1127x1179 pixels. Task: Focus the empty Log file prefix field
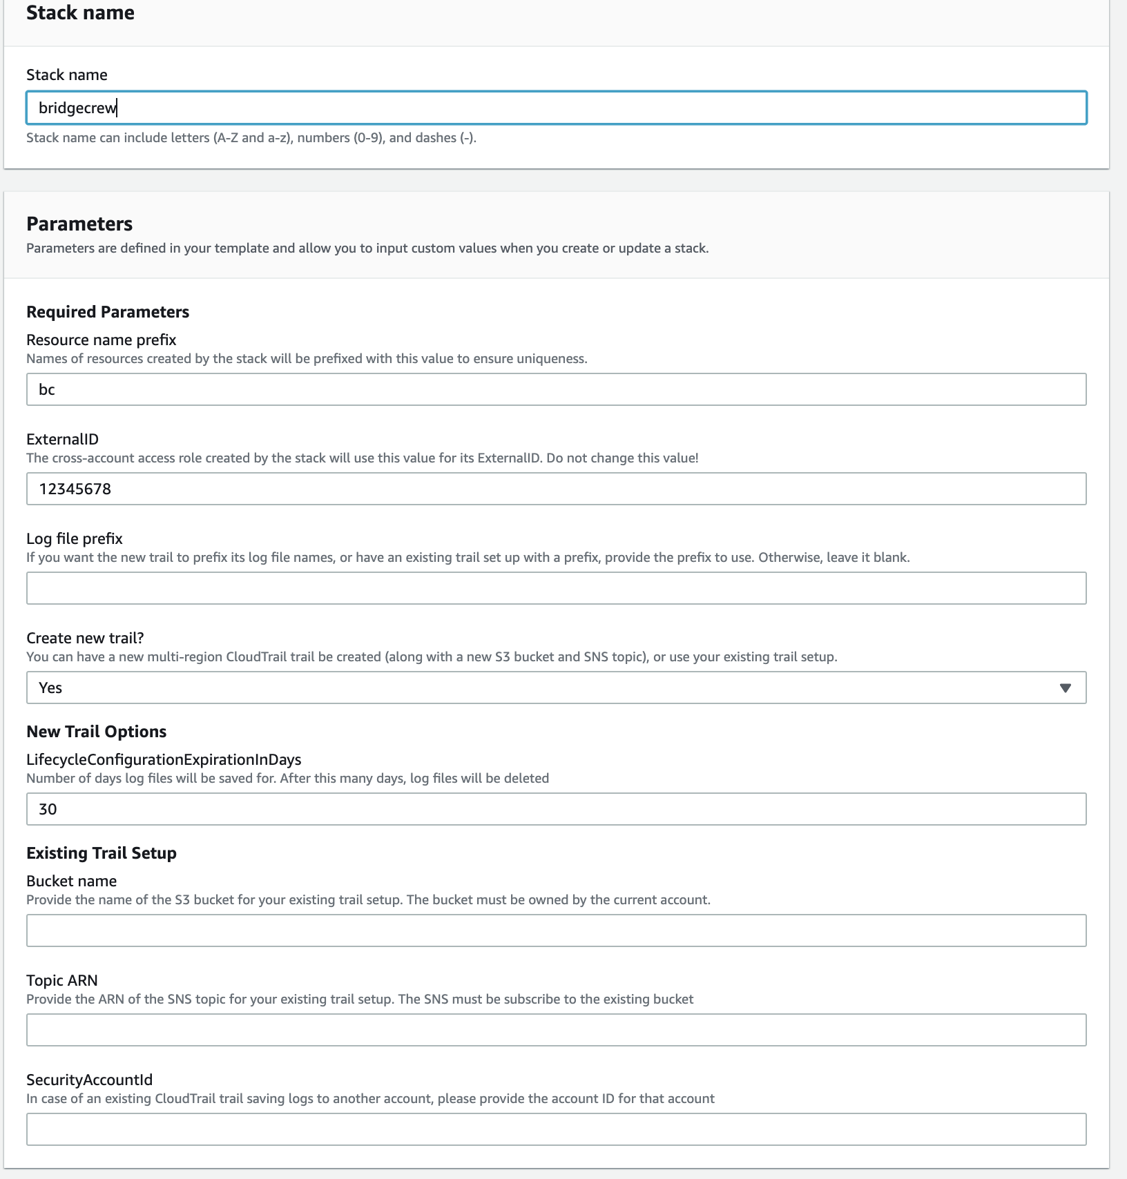[x=557, y=588]
